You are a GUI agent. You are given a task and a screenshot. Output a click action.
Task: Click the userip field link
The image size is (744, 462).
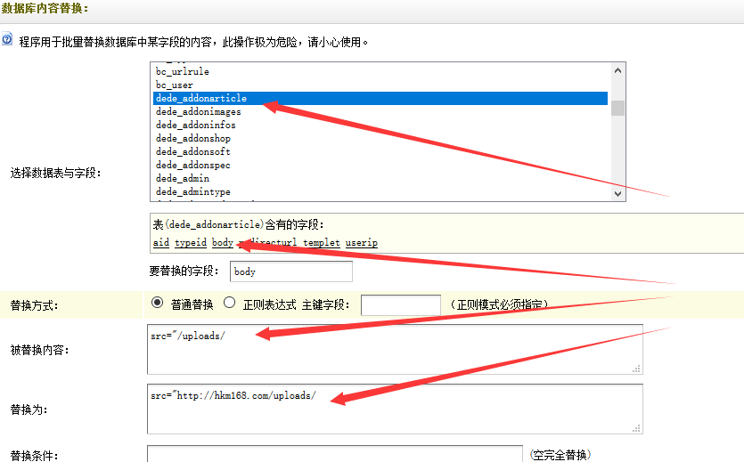coord(362,243)
